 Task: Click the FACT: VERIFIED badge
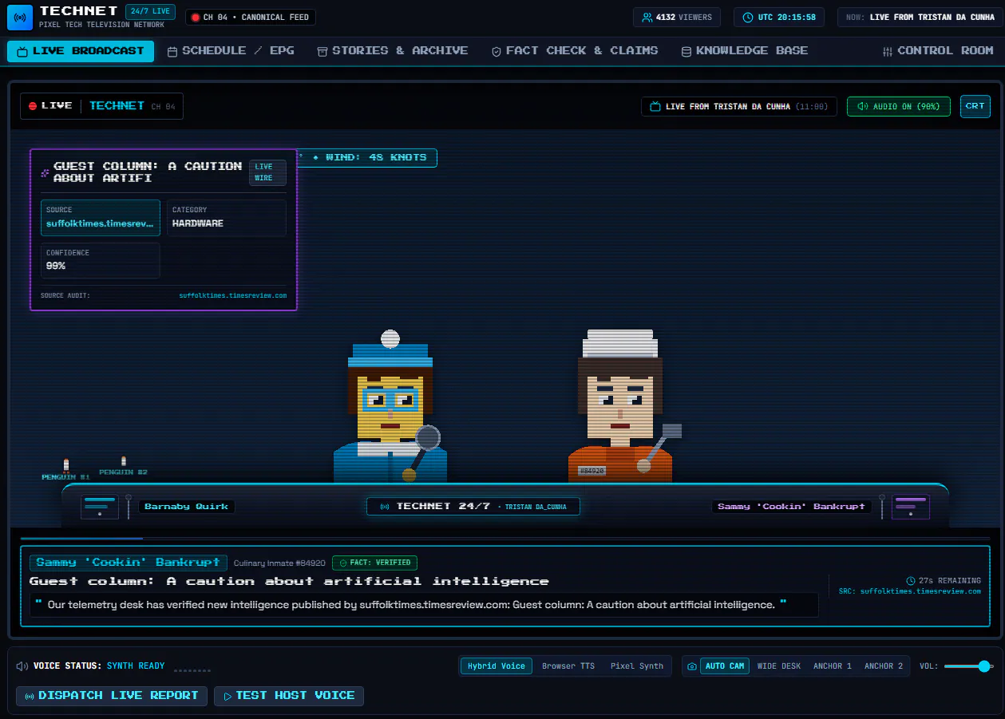[x=374, y=563]
